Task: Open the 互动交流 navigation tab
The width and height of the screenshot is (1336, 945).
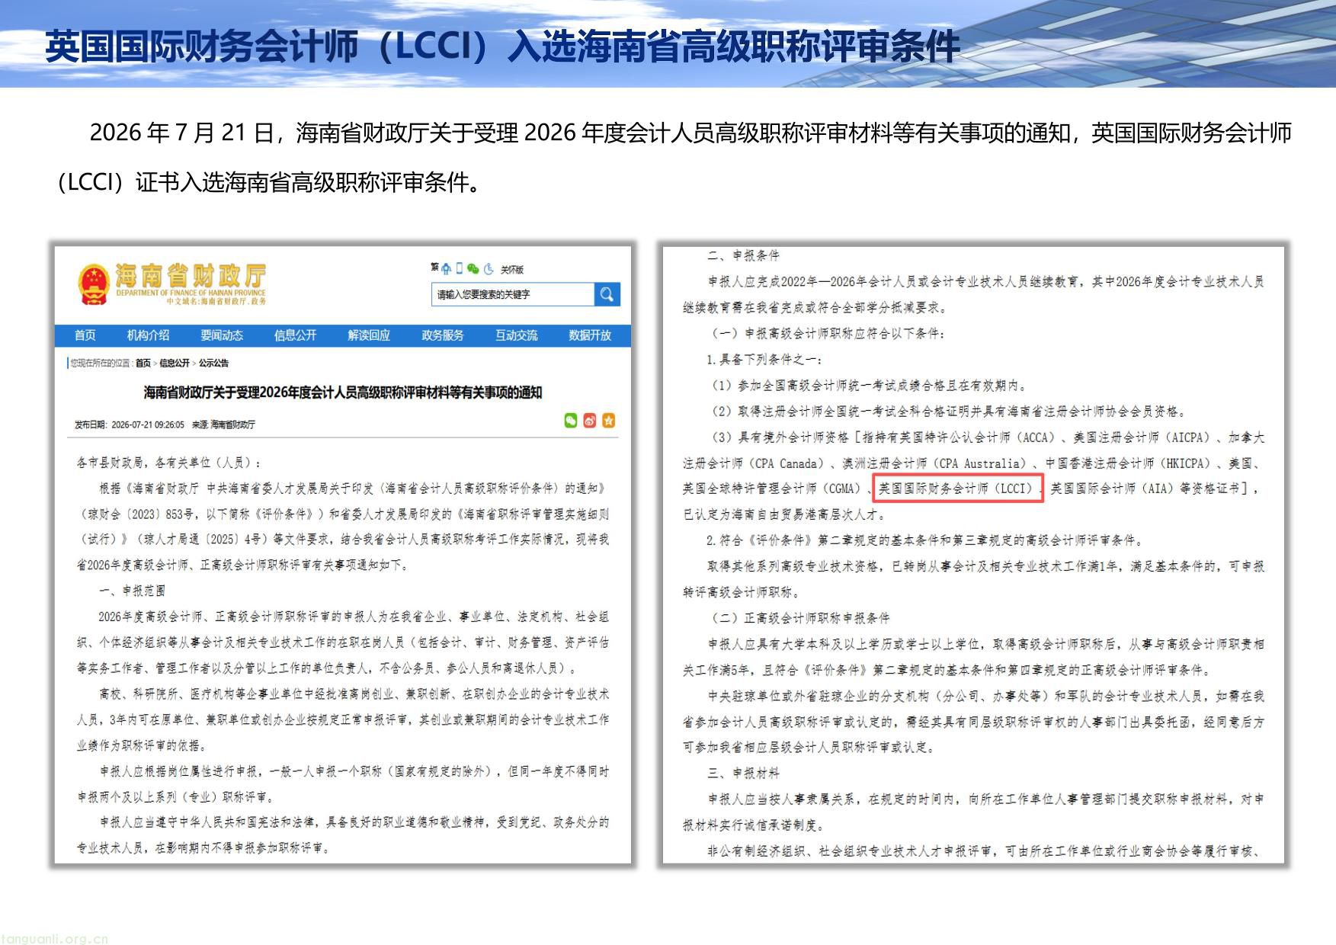Action: (x=516, y=335)
